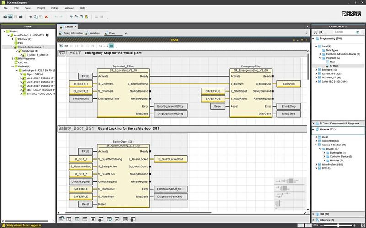Viewport: 366px width, 228px height.
Task: Toggle the highlighted grid view icon in code toolbar
Action: (x=111, y=46)
